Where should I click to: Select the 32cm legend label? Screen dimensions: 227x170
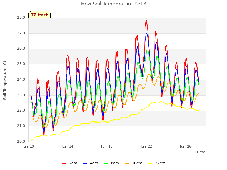[x=160, y=163]
